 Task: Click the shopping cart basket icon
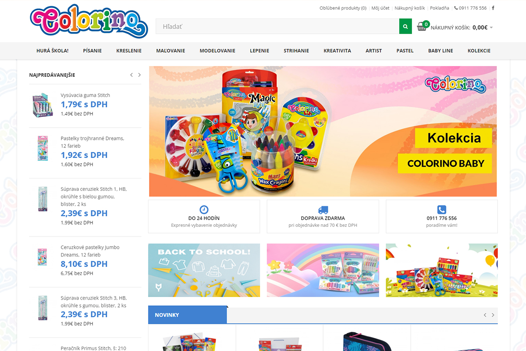tap(422, 27)
